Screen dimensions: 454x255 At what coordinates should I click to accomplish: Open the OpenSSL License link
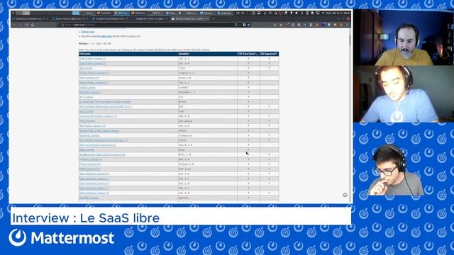[89, 198]
